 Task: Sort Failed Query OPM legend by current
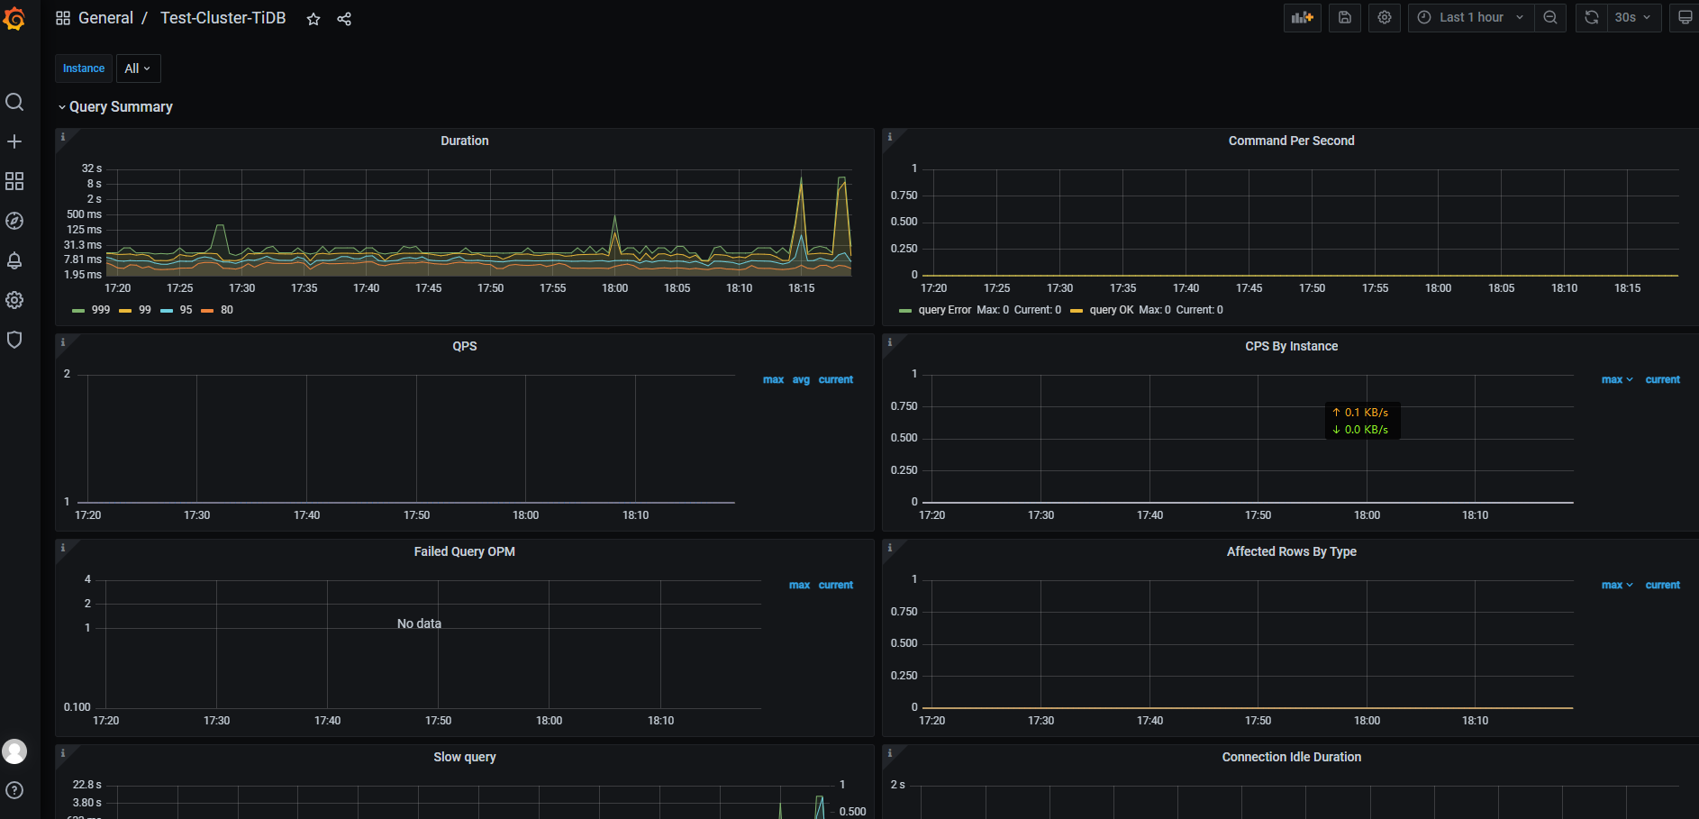tap(836, 586)
